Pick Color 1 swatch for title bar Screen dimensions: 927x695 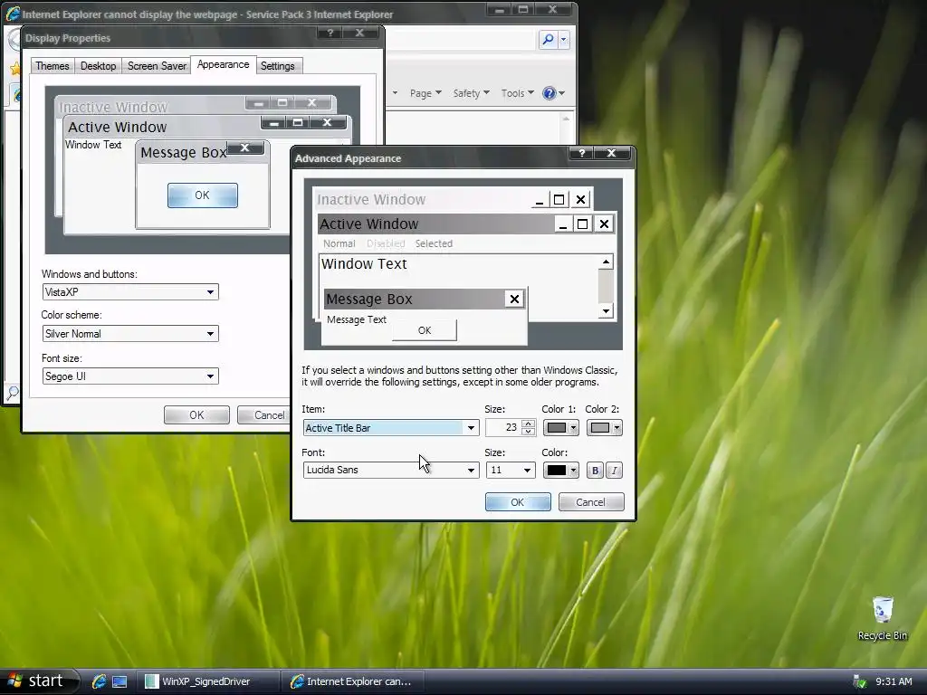pyautogui.click(x=560, y=428)
